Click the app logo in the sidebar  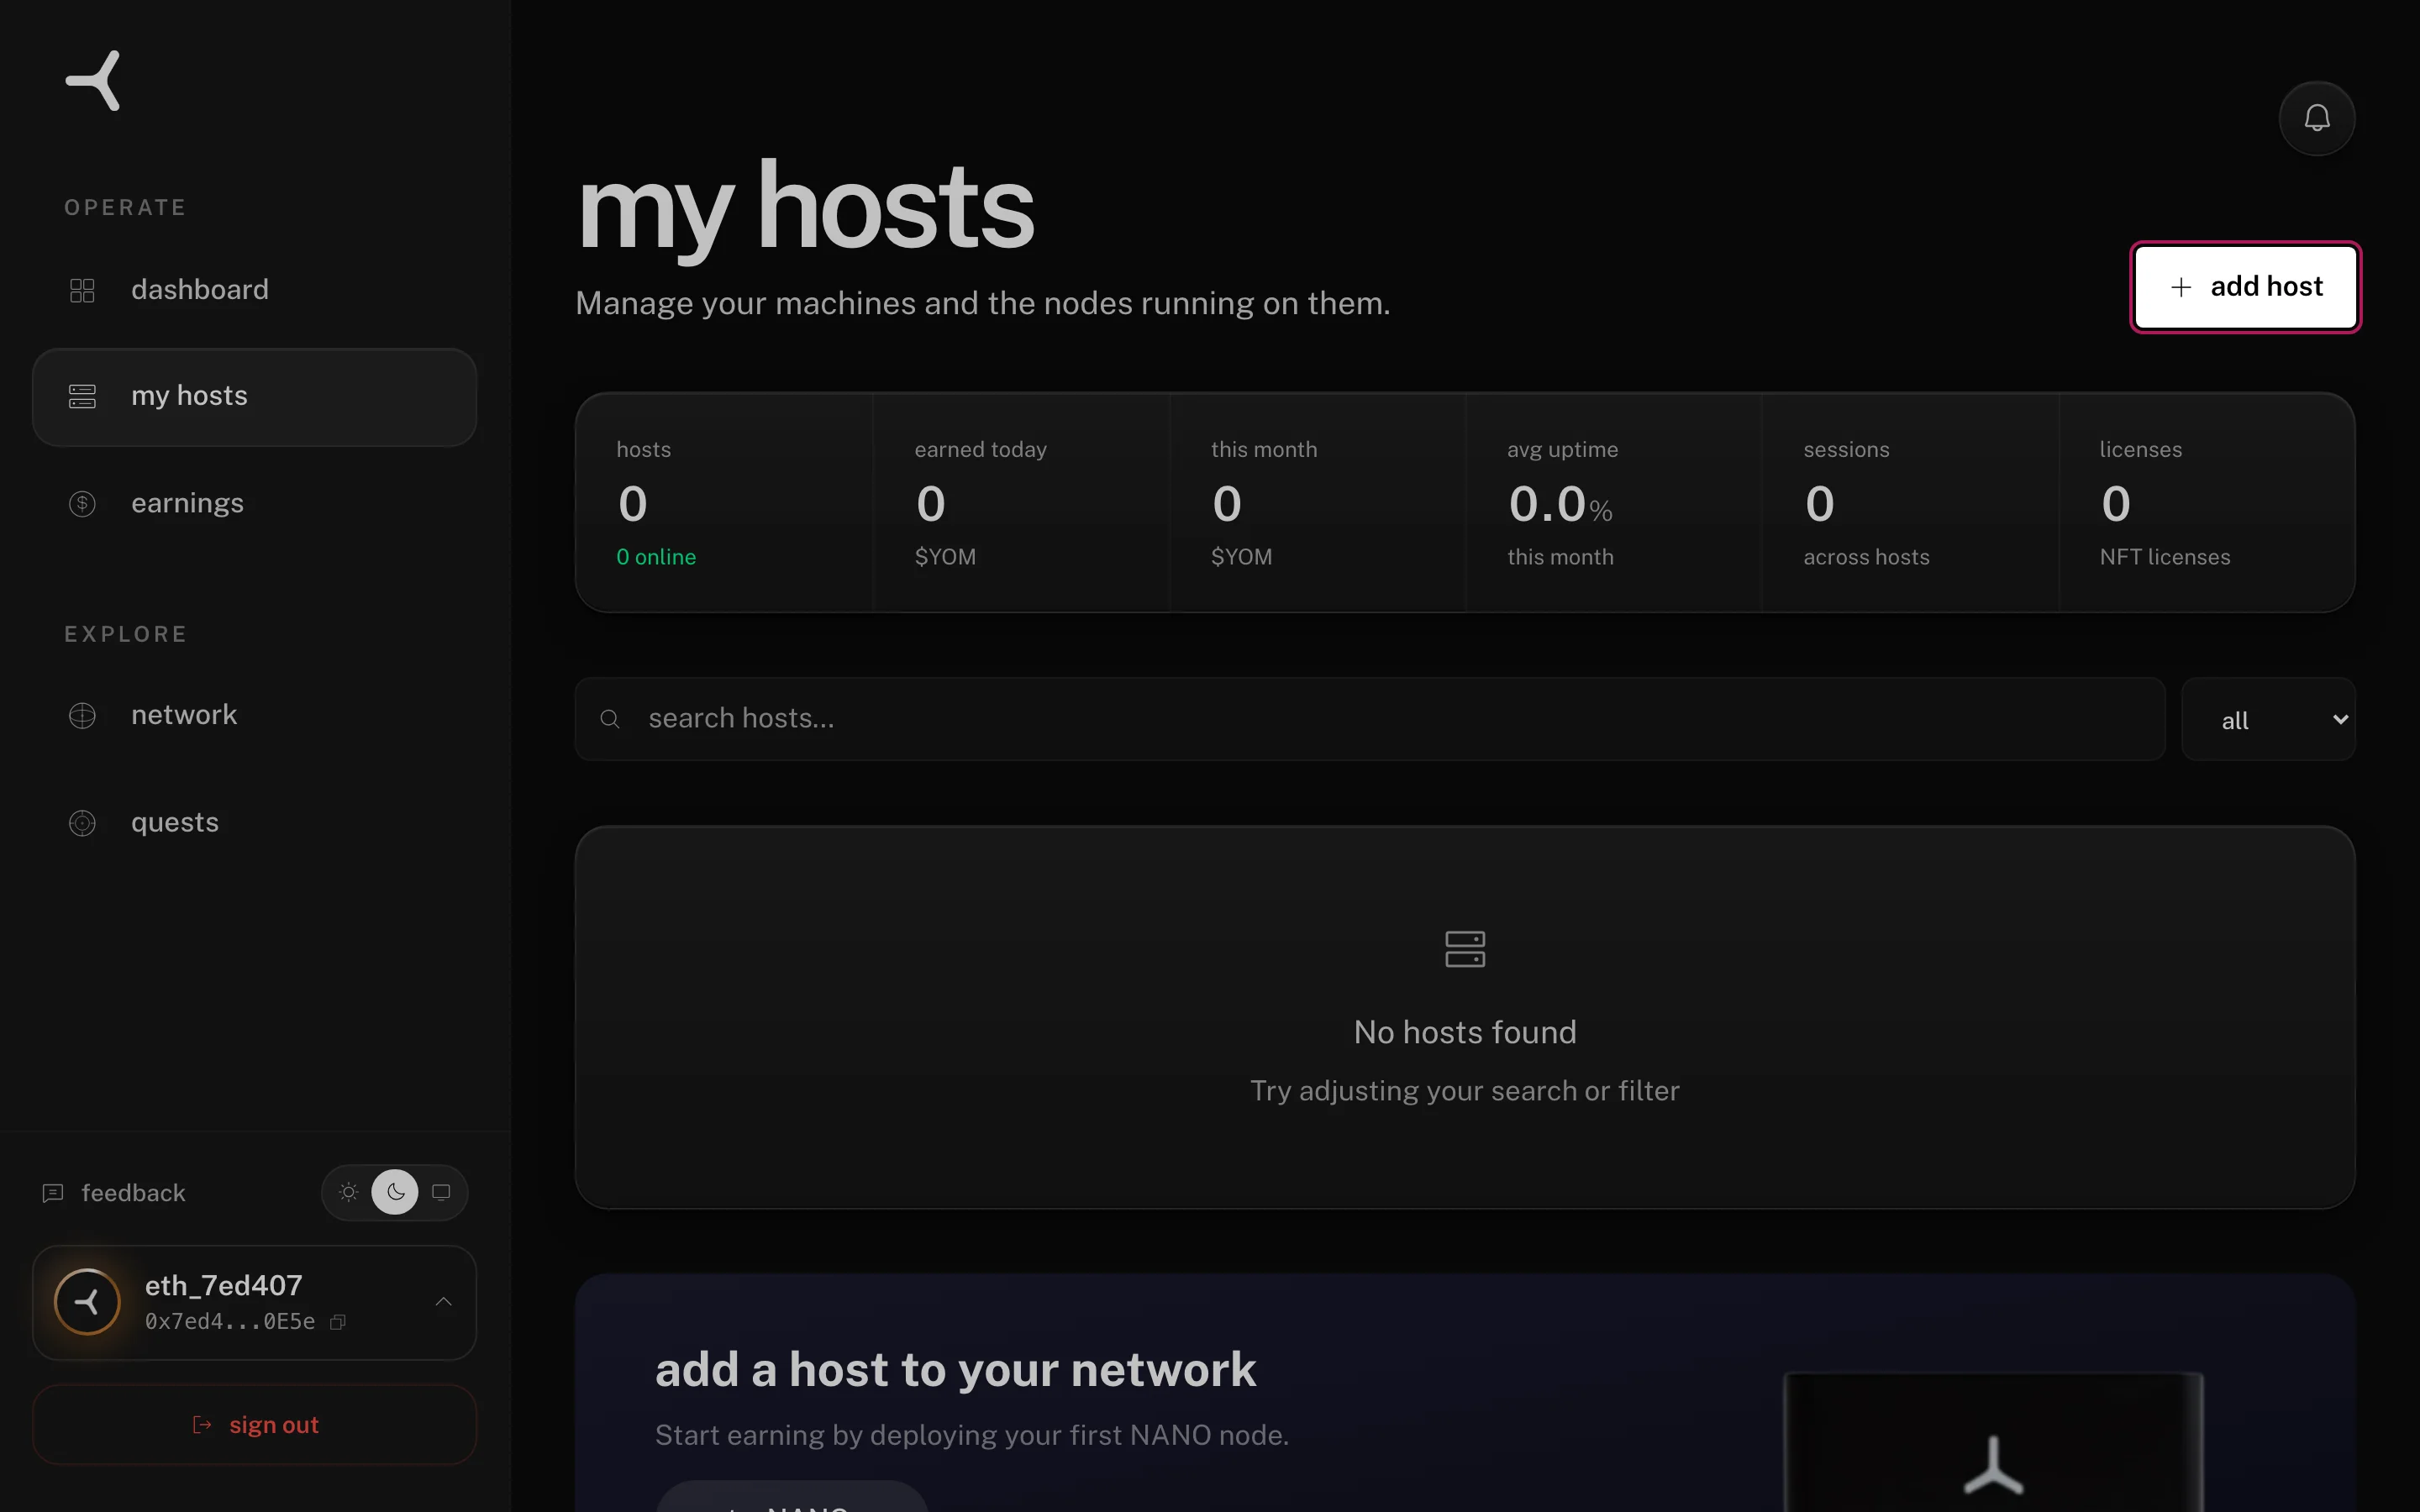coord(93,80)
